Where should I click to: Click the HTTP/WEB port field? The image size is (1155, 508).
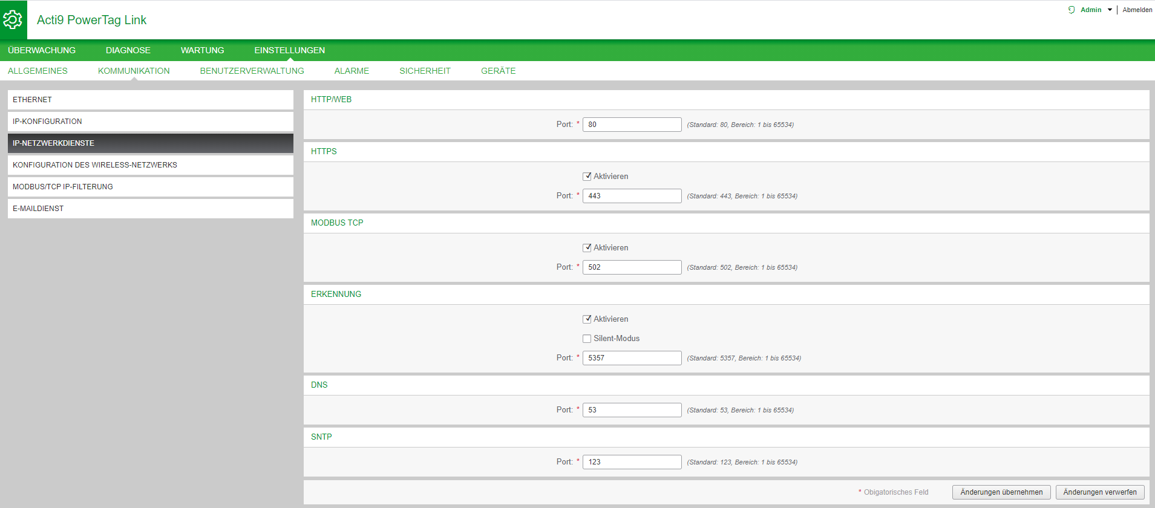(632, 125)
